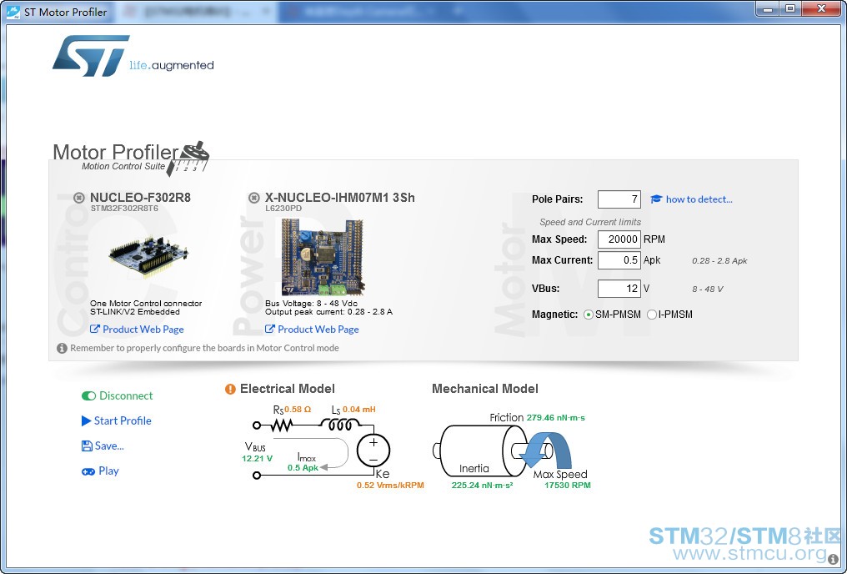Click the Ke voltage source symbol
The height and width of the screenshot is (574, 847).
pos(373,451)
